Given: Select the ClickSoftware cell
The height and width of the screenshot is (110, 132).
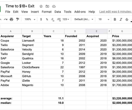Looking at the screenshot, I should [x=32, y=67].
